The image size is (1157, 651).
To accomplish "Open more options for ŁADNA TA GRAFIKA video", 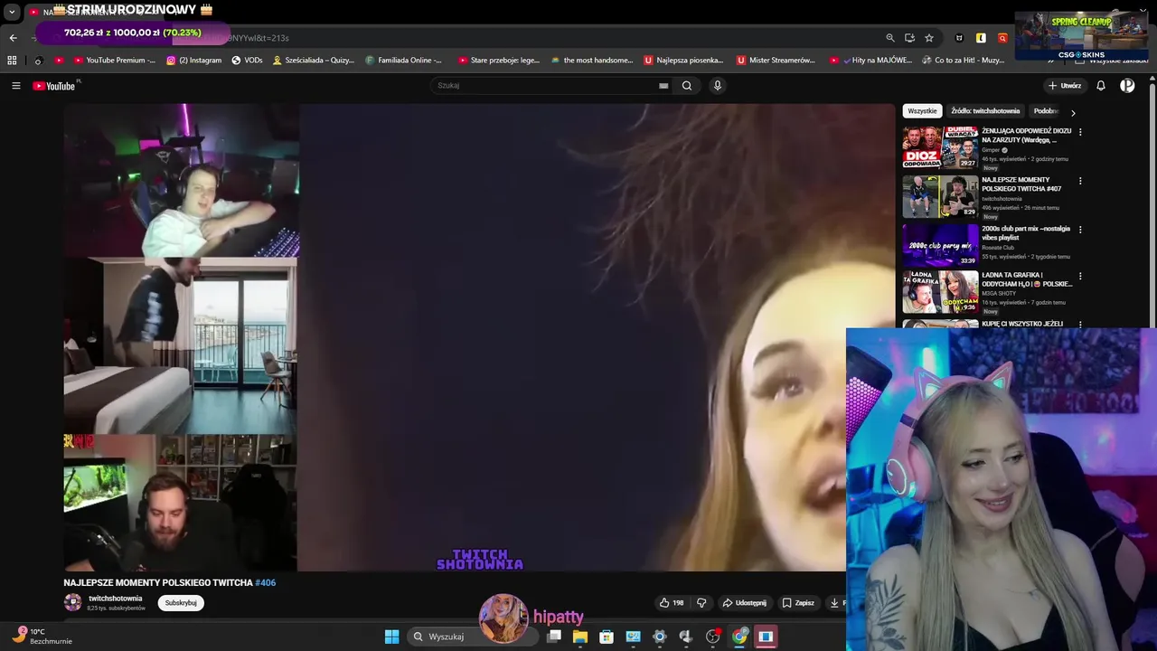I will coord(1080,277).
